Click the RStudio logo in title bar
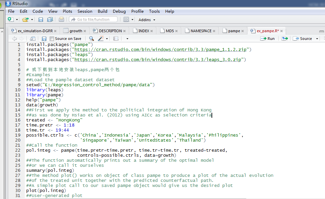 pyautogui.click(x=8, y=3)
